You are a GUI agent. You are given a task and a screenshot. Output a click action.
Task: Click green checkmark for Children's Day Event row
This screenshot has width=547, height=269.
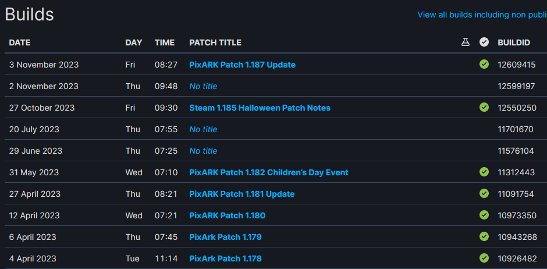484,172
